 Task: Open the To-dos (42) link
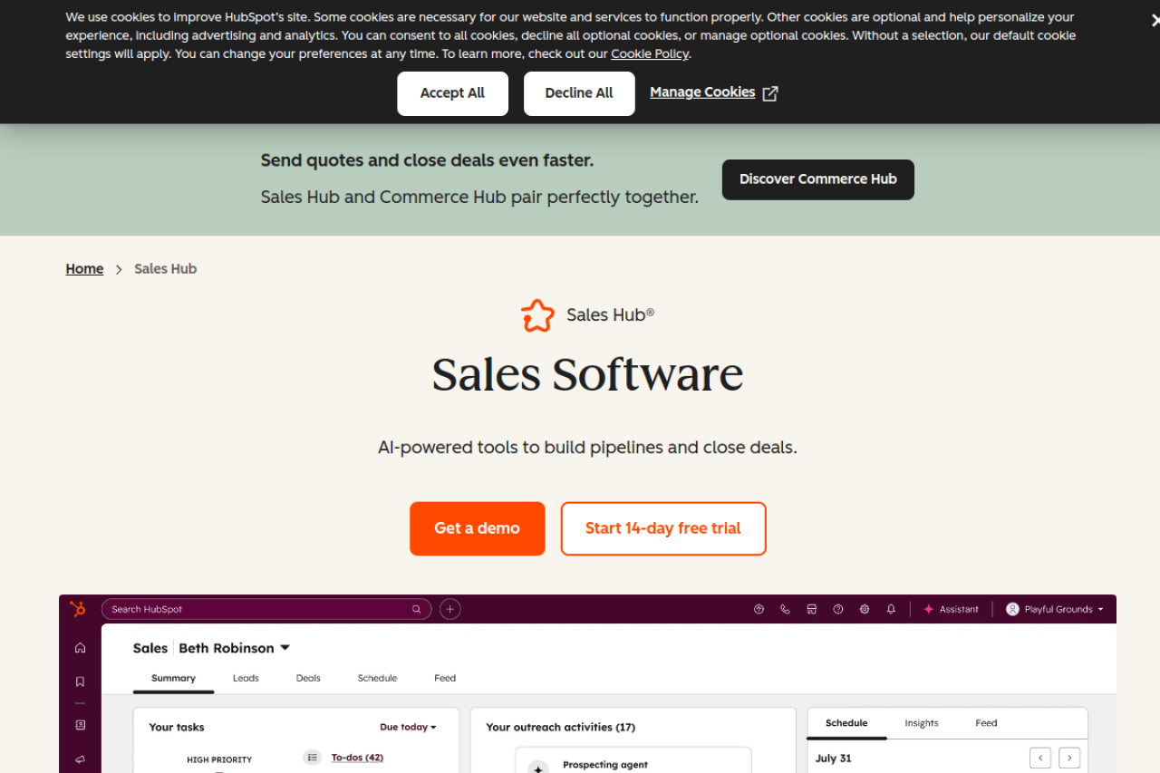coord(357,758)
